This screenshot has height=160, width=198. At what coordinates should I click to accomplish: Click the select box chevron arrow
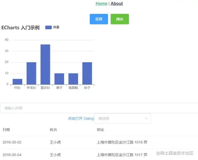tap(146, 119)
